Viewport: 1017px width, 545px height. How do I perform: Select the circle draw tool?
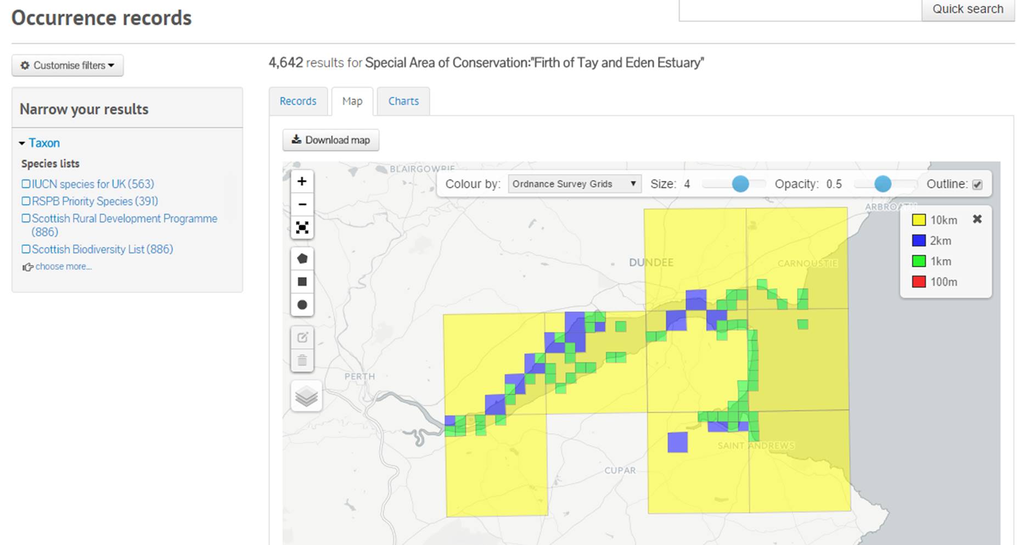click(x=302, y=305)
